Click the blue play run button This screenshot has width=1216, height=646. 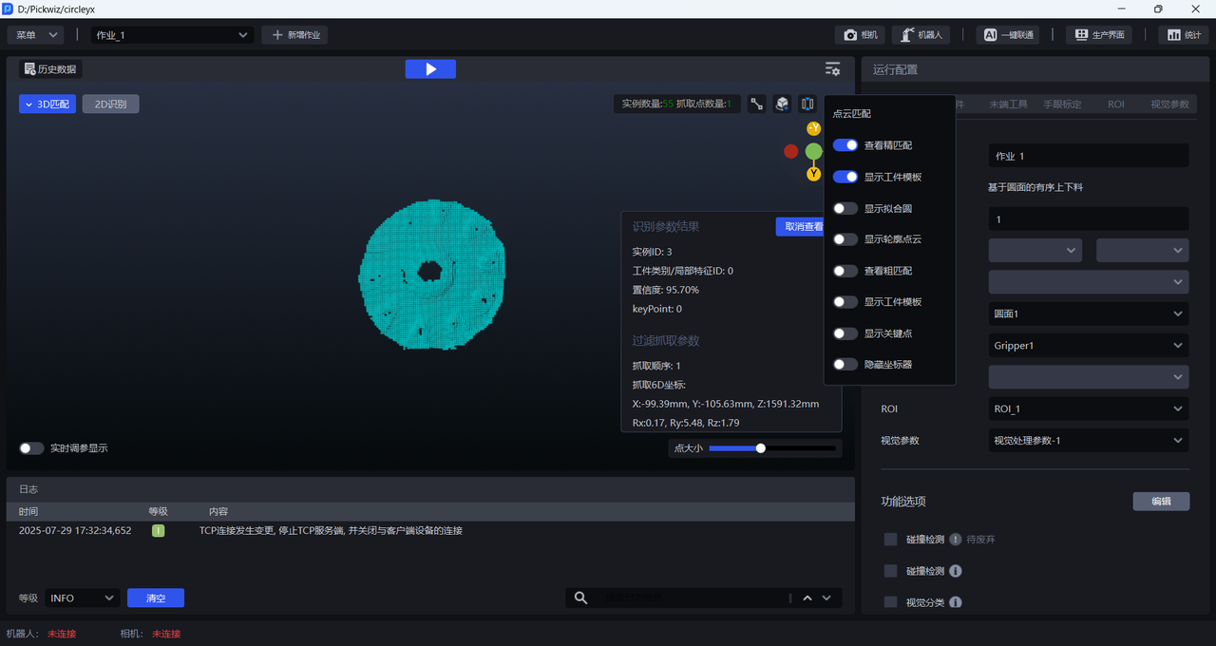430,69
